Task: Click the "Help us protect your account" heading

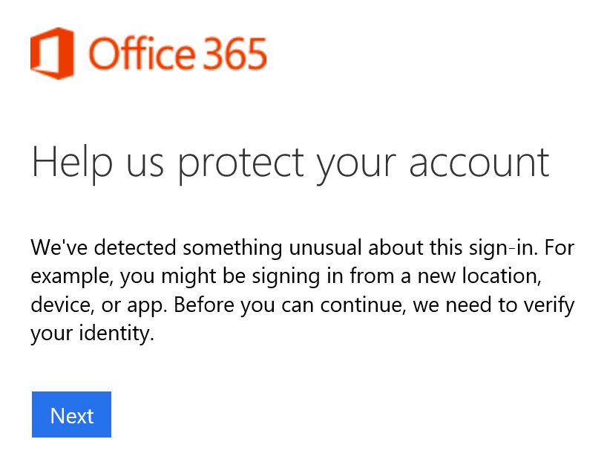Action: 290,162
